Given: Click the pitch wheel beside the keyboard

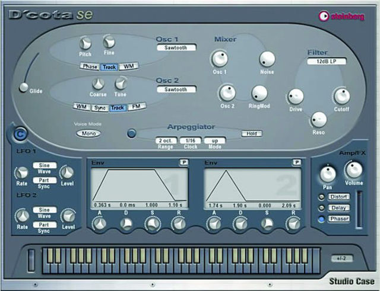Looking at the screenshot, I should point(31,260).
